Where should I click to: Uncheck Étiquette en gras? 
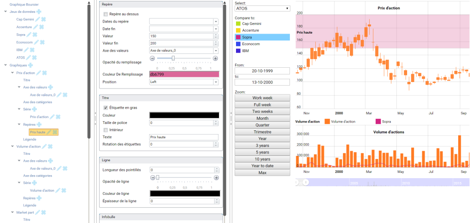pos(106,107)
